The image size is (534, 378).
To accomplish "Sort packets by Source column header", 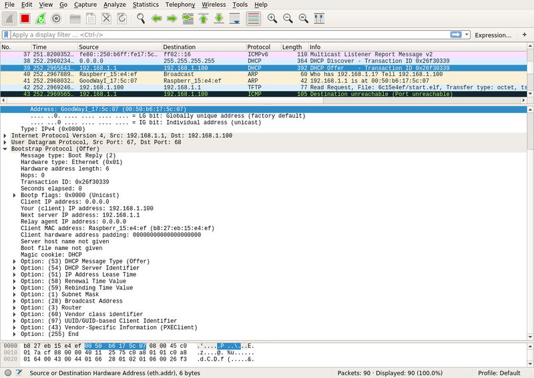I will (x=119, y=47).
